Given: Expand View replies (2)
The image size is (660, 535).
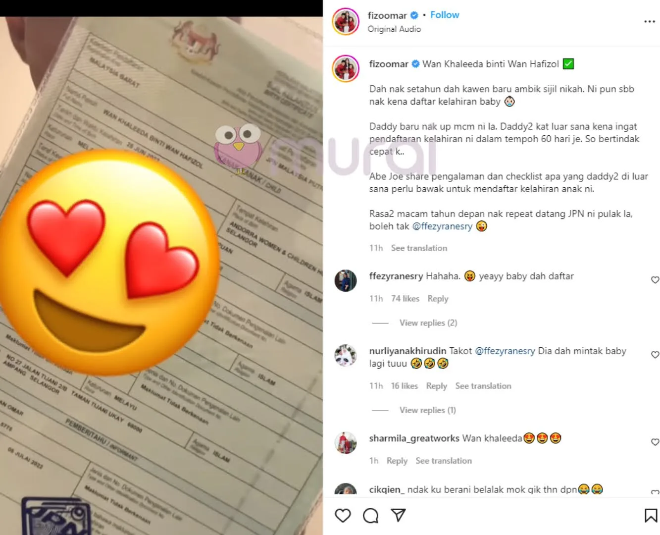Looking at the screenshot, I should coord(428,323).
